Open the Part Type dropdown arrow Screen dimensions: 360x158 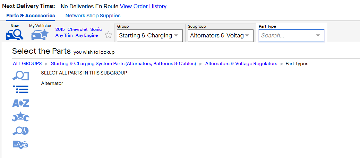pyautogui.click(x=318, y=36)
